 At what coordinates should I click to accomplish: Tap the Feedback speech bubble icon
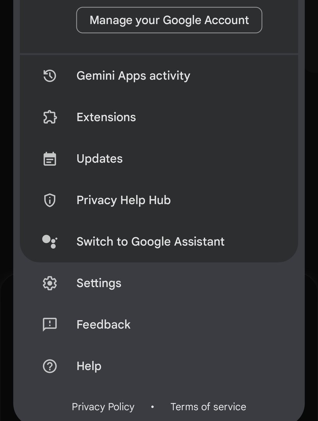point(49,325)
